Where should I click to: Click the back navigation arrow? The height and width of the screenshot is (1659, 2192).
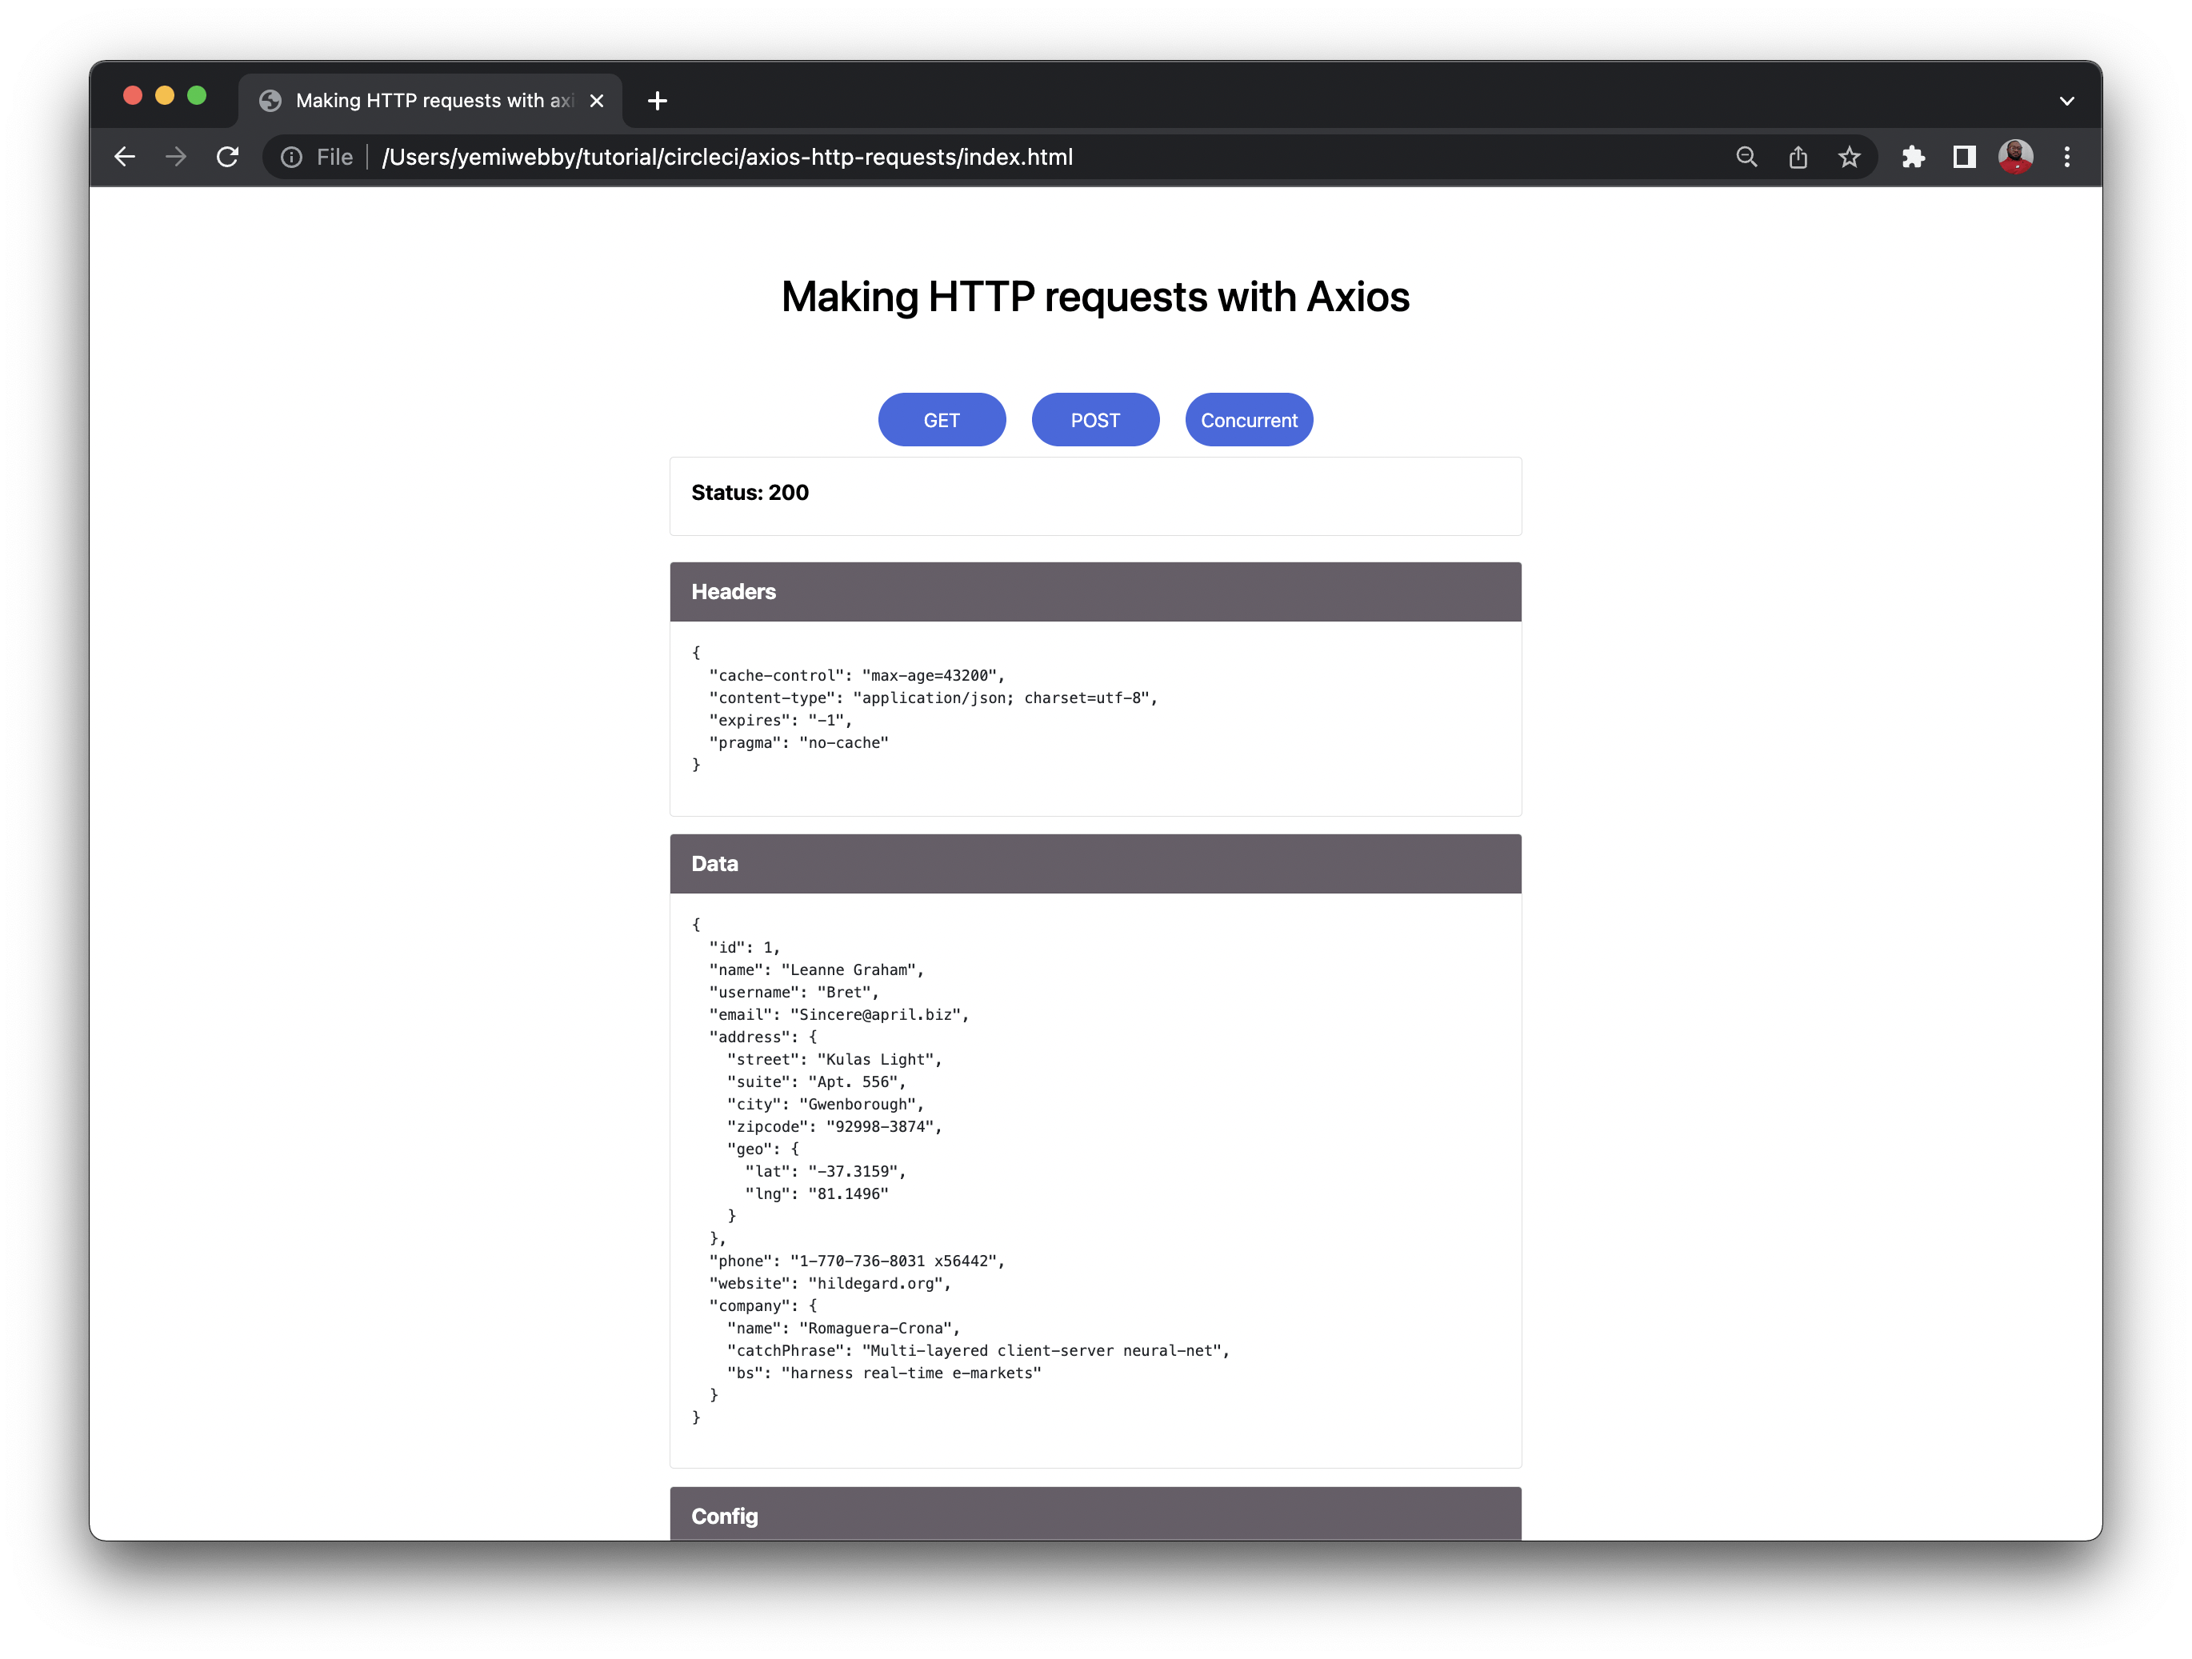(x=125, y=157)
